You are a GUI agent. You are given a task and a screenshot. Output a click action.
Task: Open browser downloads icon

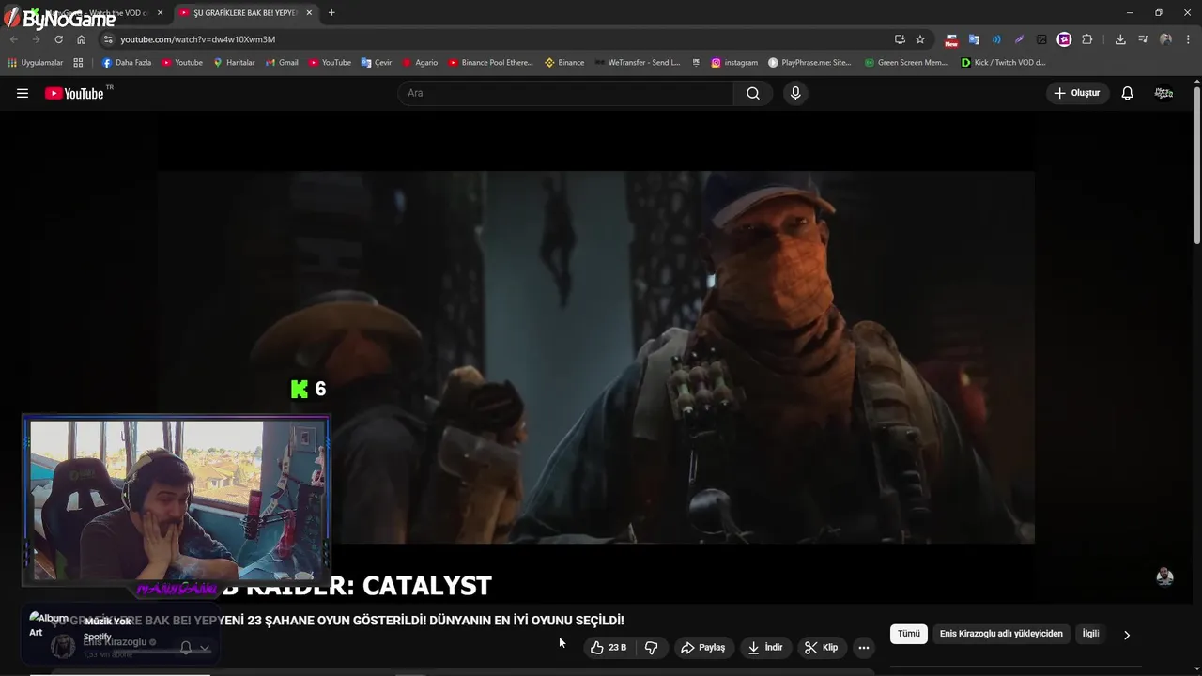1120,39
